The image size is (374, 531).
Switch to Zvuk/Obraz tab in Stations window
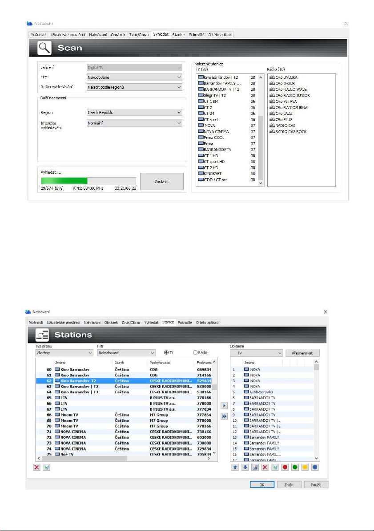pos(131,323)
